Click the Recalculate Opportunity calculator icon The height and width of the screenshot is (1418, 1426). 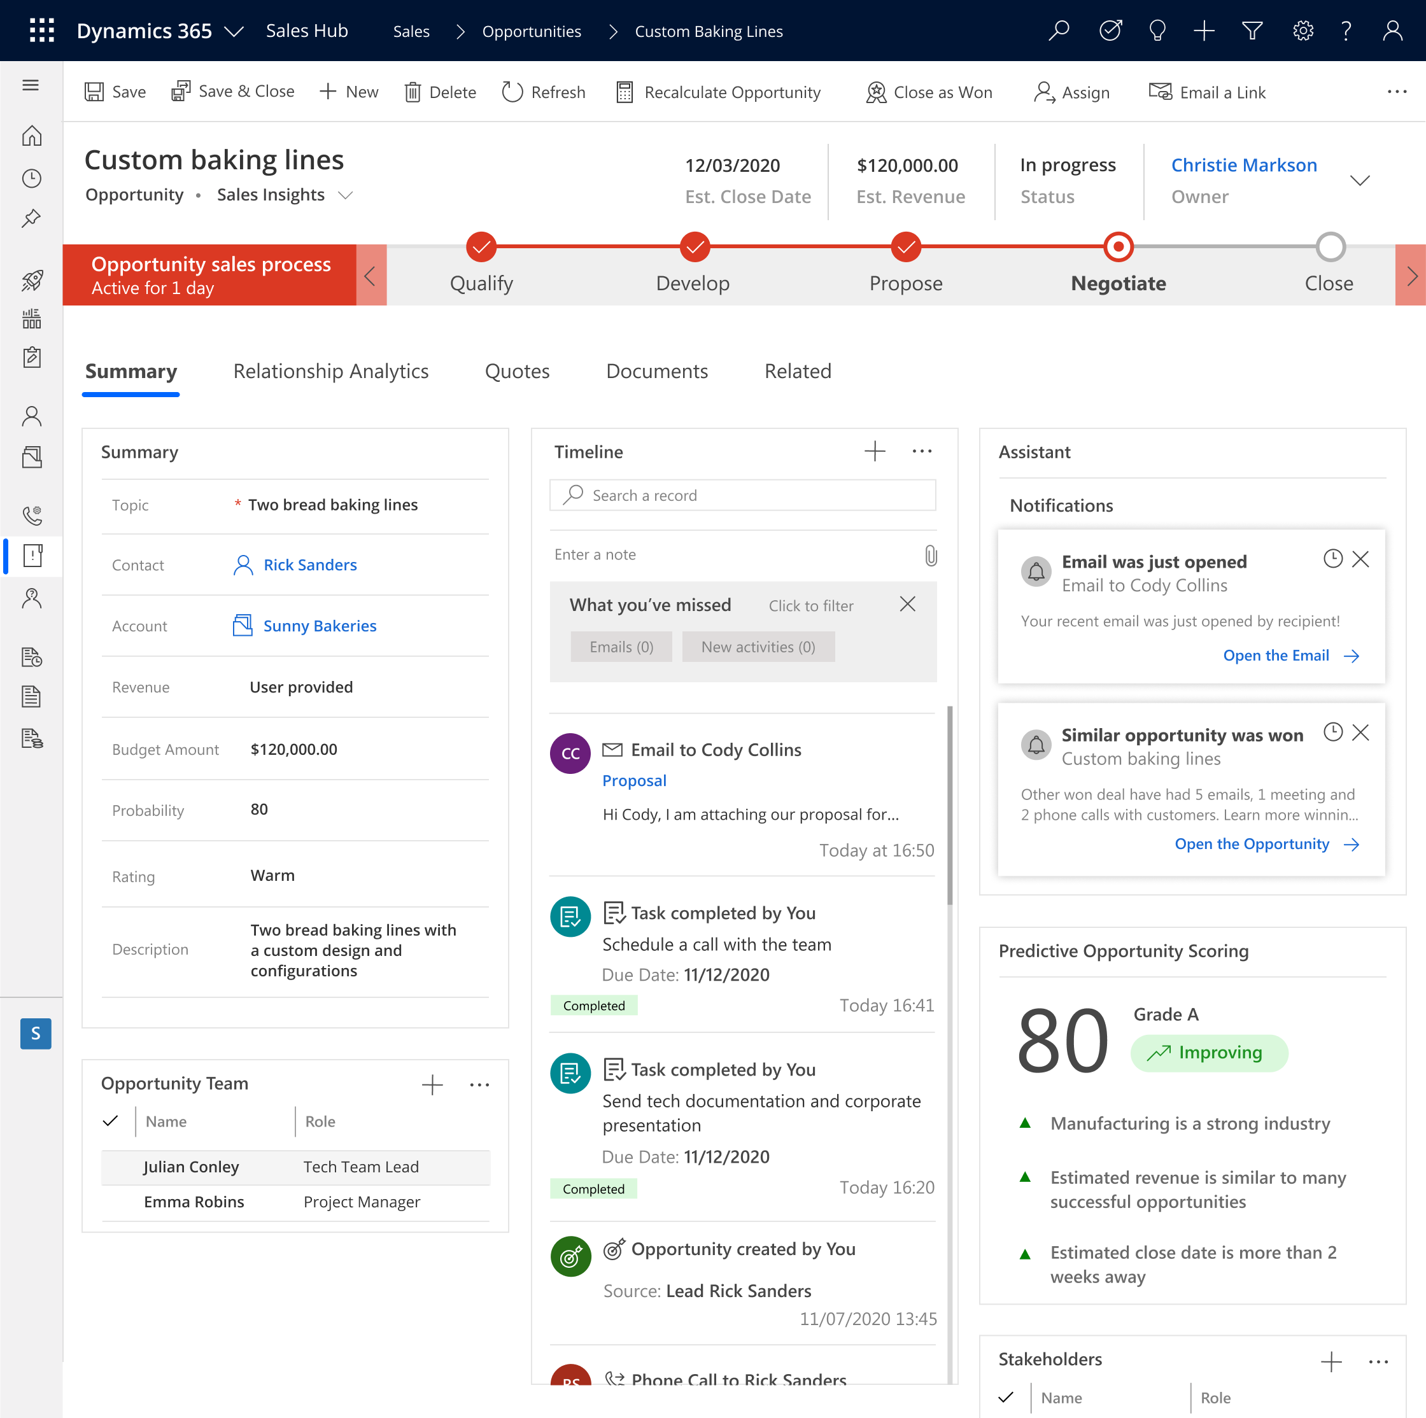click(x=625, y=92)
